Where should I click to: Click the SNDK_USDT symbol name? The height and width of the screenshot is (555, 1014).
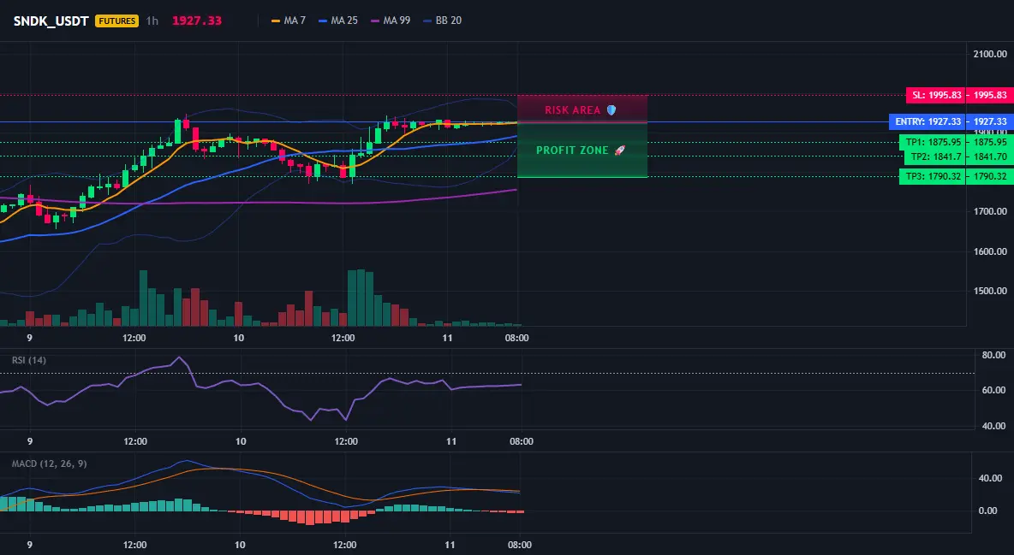(51, 21)
